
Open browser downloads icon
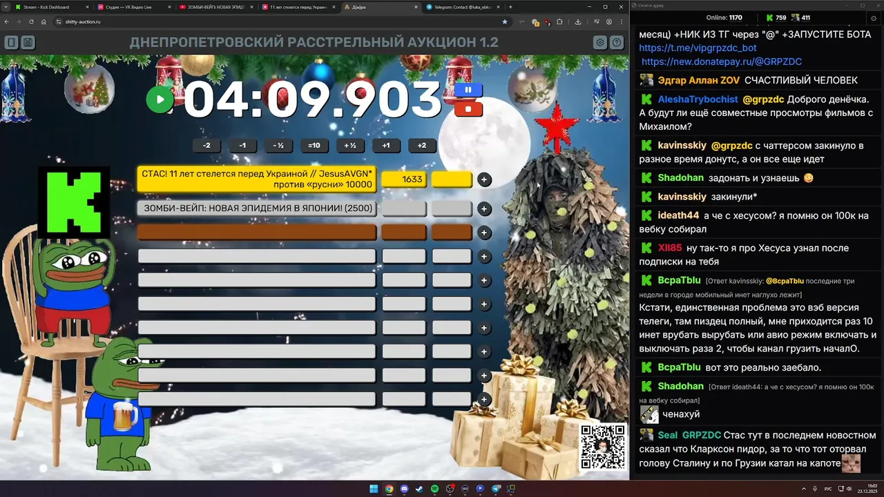pyautogui.click(x=577, y=21)
